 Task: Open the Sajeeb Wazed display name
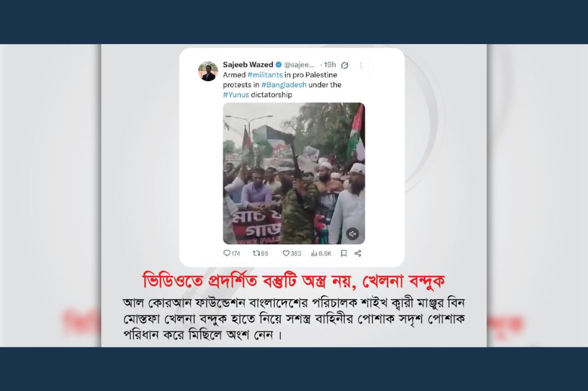[248, 65]
